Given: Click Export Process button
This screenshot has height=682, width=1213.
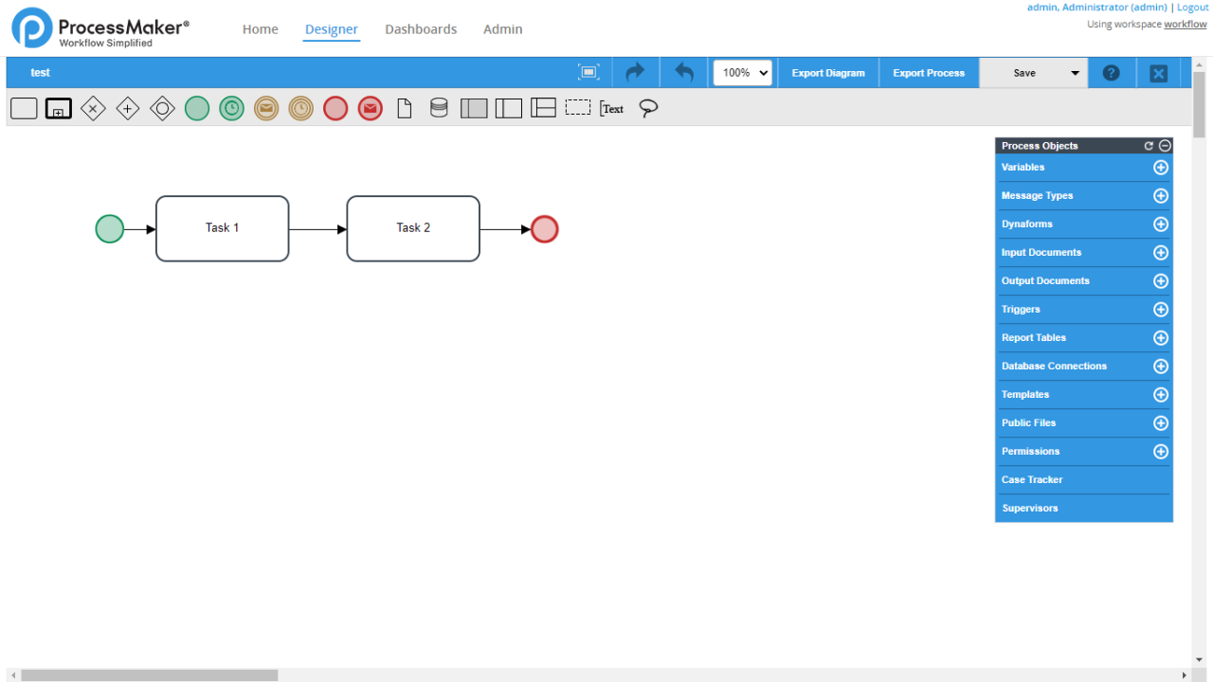Looking at the screenshot, I should [929, 73].
